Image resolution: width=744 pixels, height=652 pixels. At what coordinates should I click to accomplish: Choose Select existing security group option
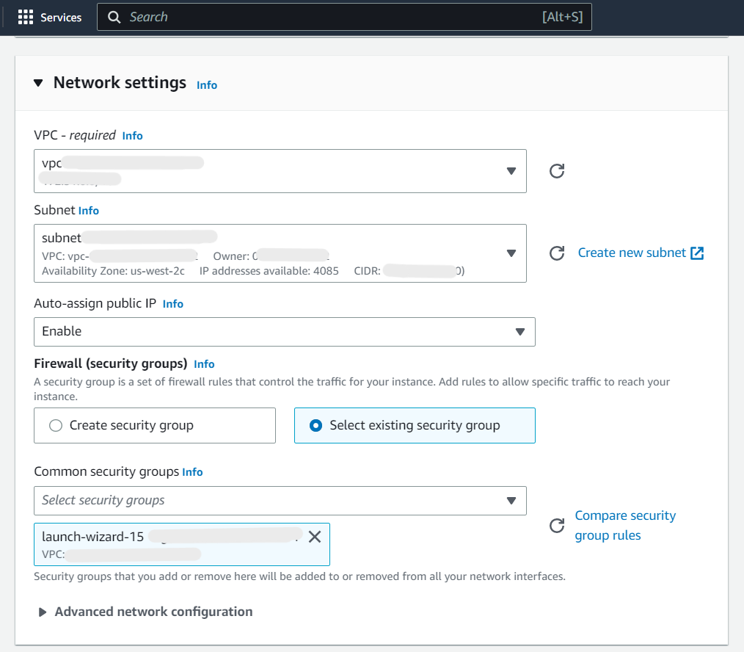pos(415,425)
